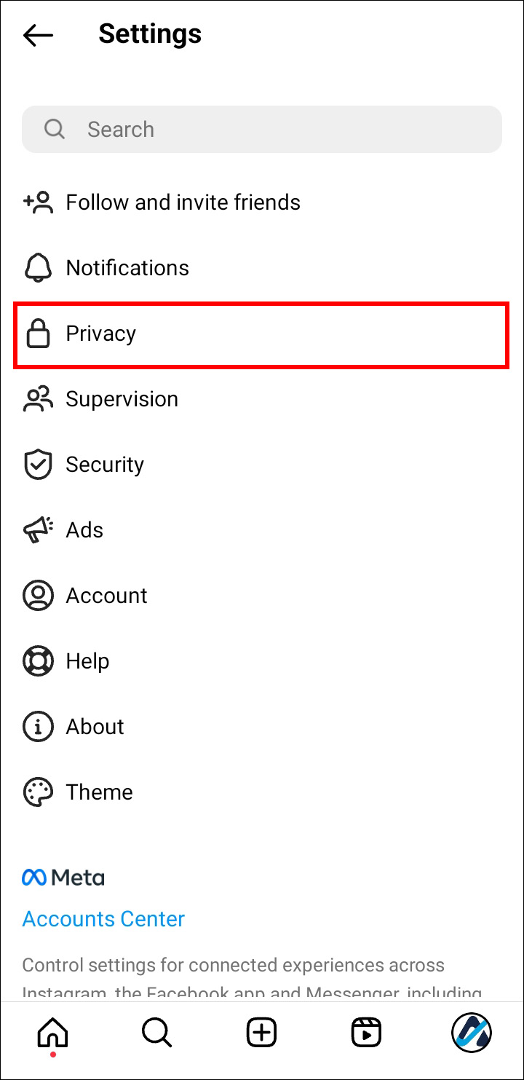Tap the Privacy lock icon
524x1080 pixels.
38,334
